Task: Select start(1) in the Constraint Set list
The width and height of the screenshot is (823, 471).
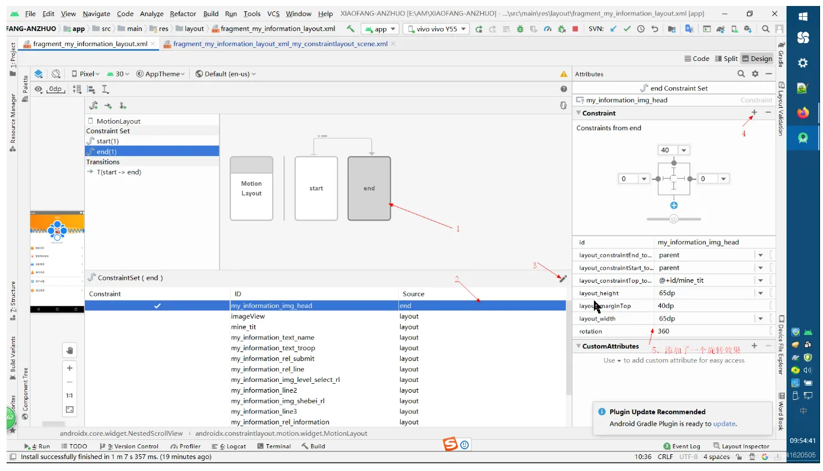Action: coord(152,141)
